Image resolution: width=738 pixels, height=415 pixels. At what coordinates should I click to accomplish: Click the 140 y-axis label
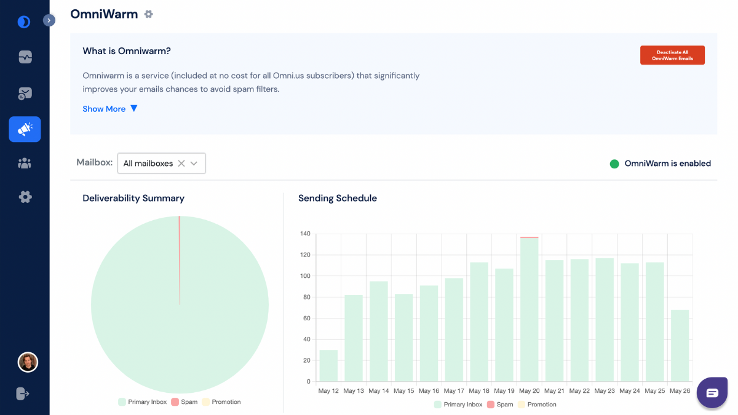click(x=305, y=234)
